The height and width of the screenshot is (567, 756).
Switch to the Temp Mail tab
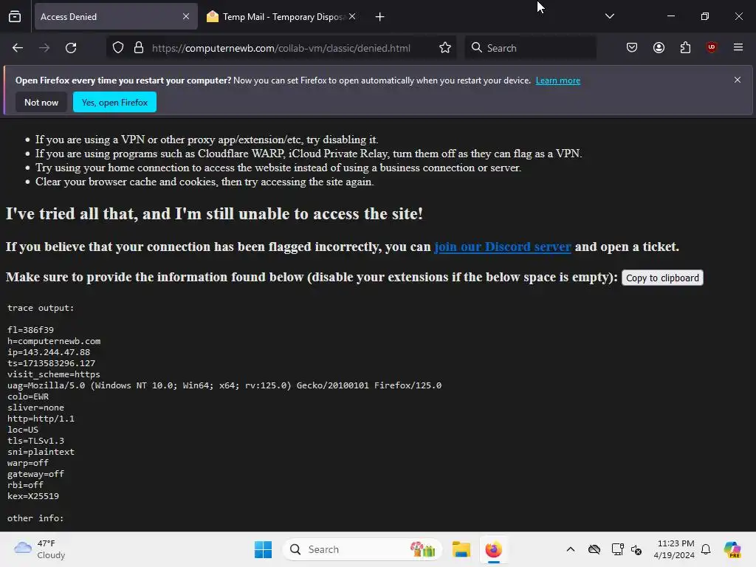281,16
